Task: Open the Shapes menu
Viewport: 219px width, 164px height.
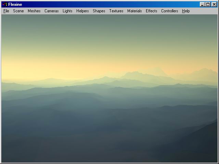Action: click(99, 11)
